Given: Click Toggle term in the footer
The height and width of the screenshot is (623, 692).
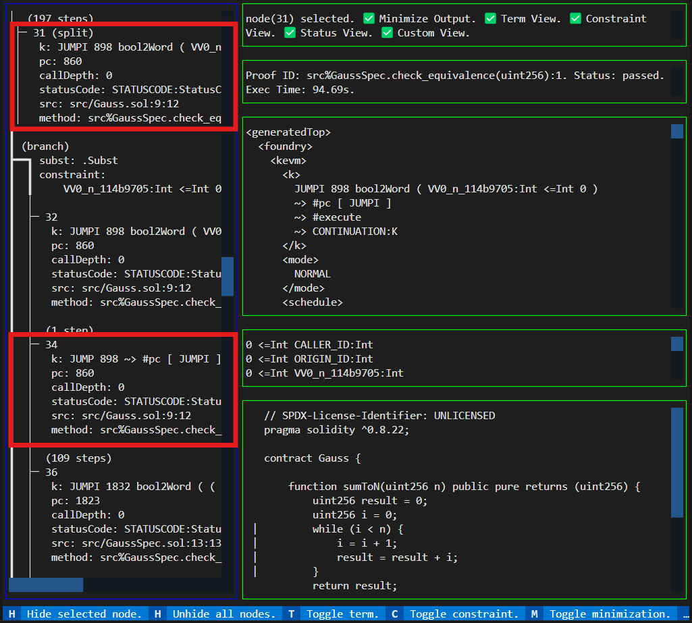Looking at the screenshot, I should click(342, 614).
